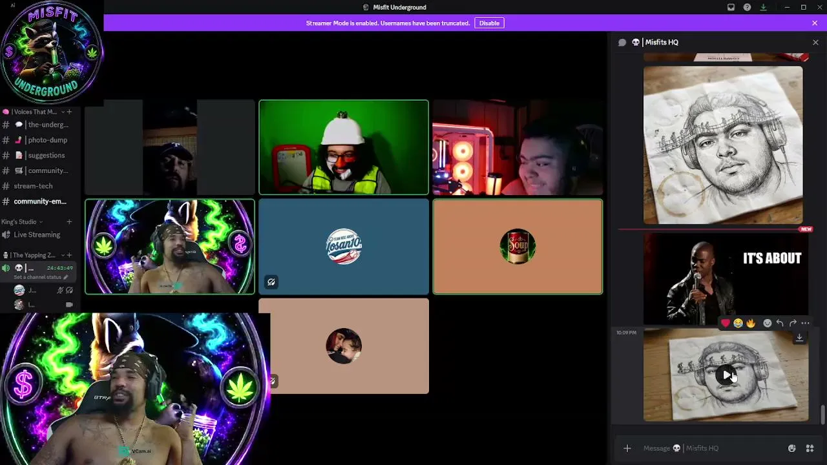This screenshot has width=827, height=465.
Task: Download the napkin sketch video
Action: click(x=799, y=338)
